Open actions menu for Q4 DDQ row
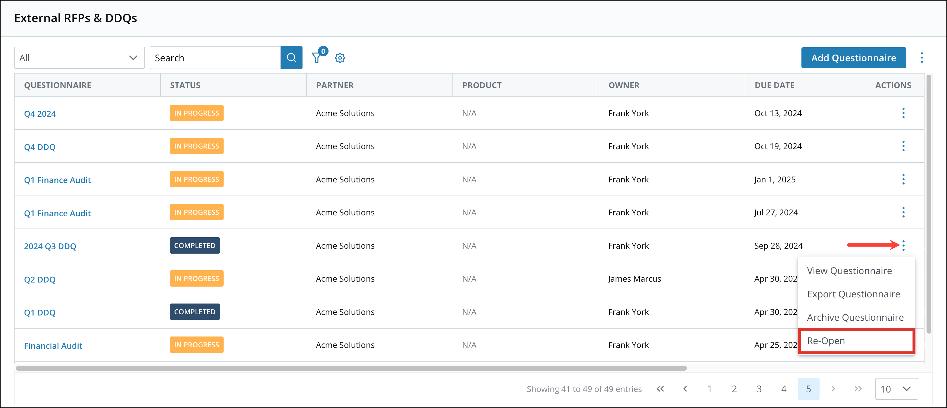This screenshot has height=408, width=947. 903,146
